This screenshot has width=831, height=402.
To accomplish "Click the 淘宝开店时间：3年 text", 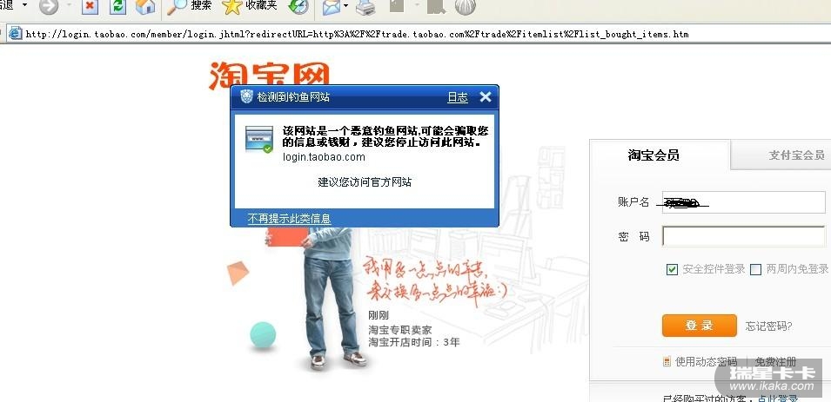I will 414,342.
